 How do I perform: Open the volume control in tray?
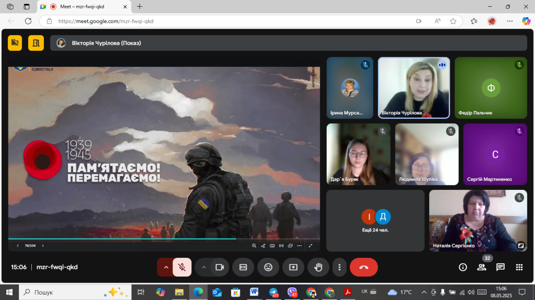[x=471, y=292]
